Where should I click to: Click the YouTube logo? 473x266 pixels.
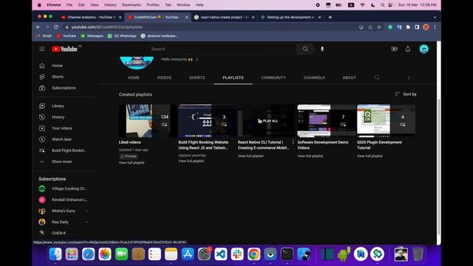tap(64, 49)
